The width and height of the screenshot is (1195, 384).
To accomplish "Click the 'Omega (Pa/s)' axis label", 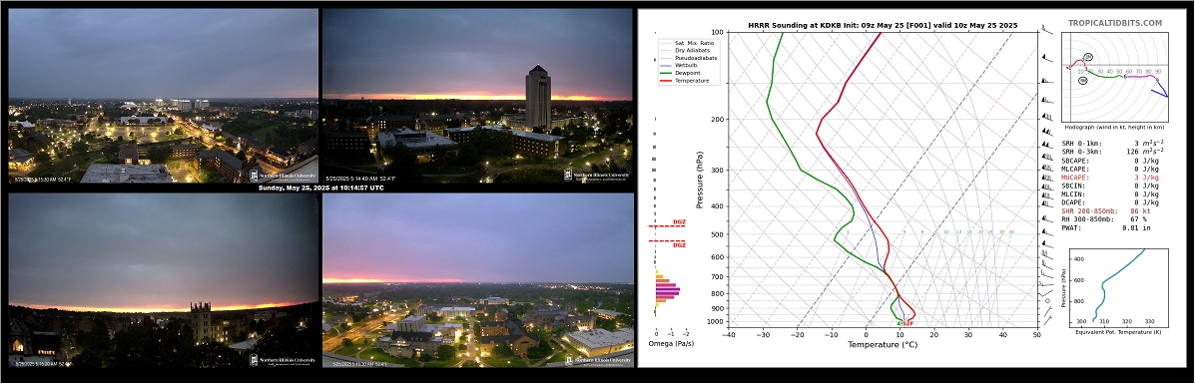I will point(671,344).
